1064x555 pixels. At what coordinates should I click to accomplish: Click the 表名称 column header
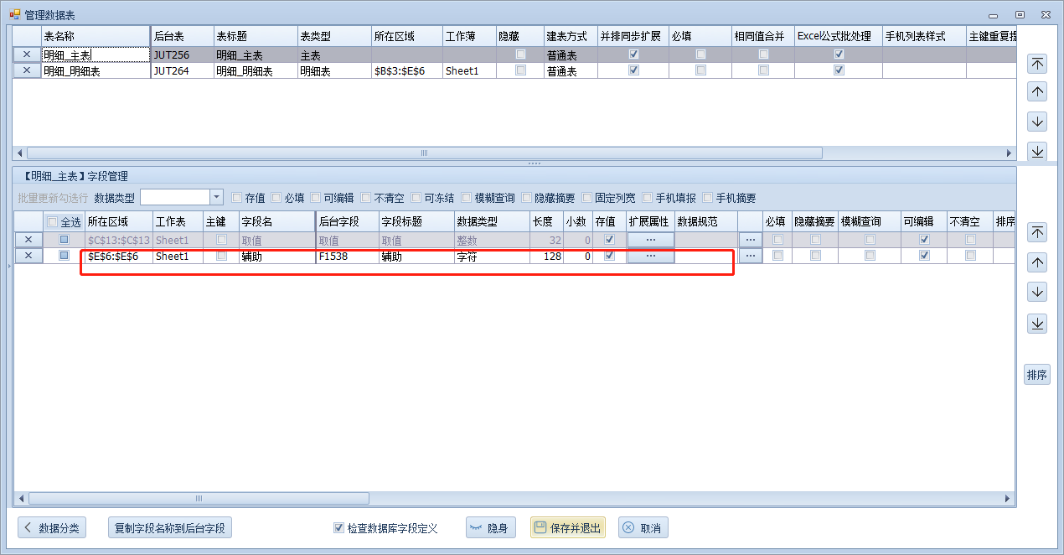click(x=95, y=37)
